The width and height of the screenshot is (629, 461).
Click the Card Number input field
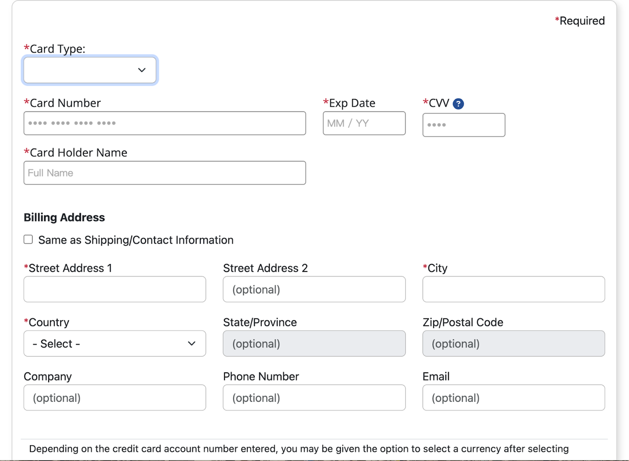(164, 123)
